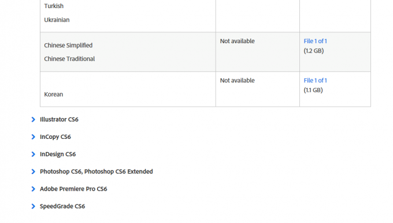Expand the Photoshop CS6 Extended heading text
This screenshot has width=393, height=223.
(97, 172)
